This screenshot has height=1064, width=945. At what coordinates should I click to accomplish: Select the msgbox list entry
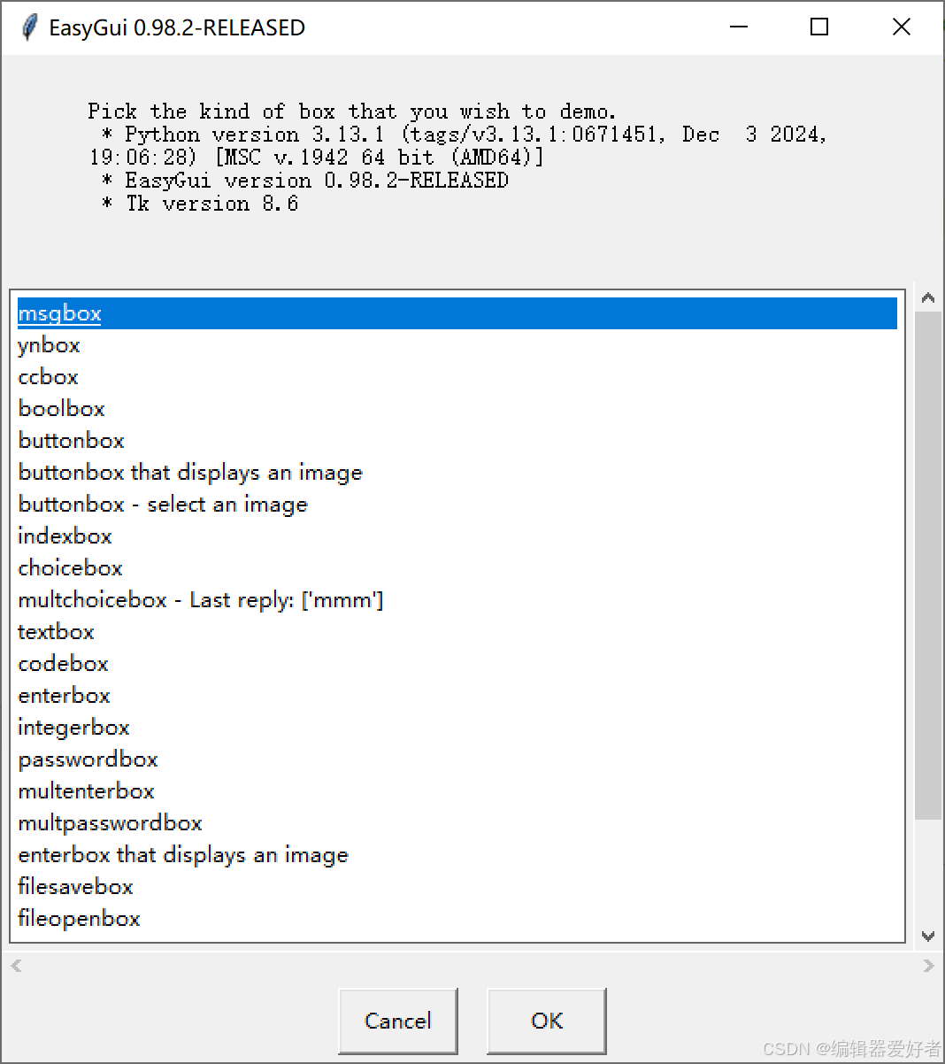point(457,313)
